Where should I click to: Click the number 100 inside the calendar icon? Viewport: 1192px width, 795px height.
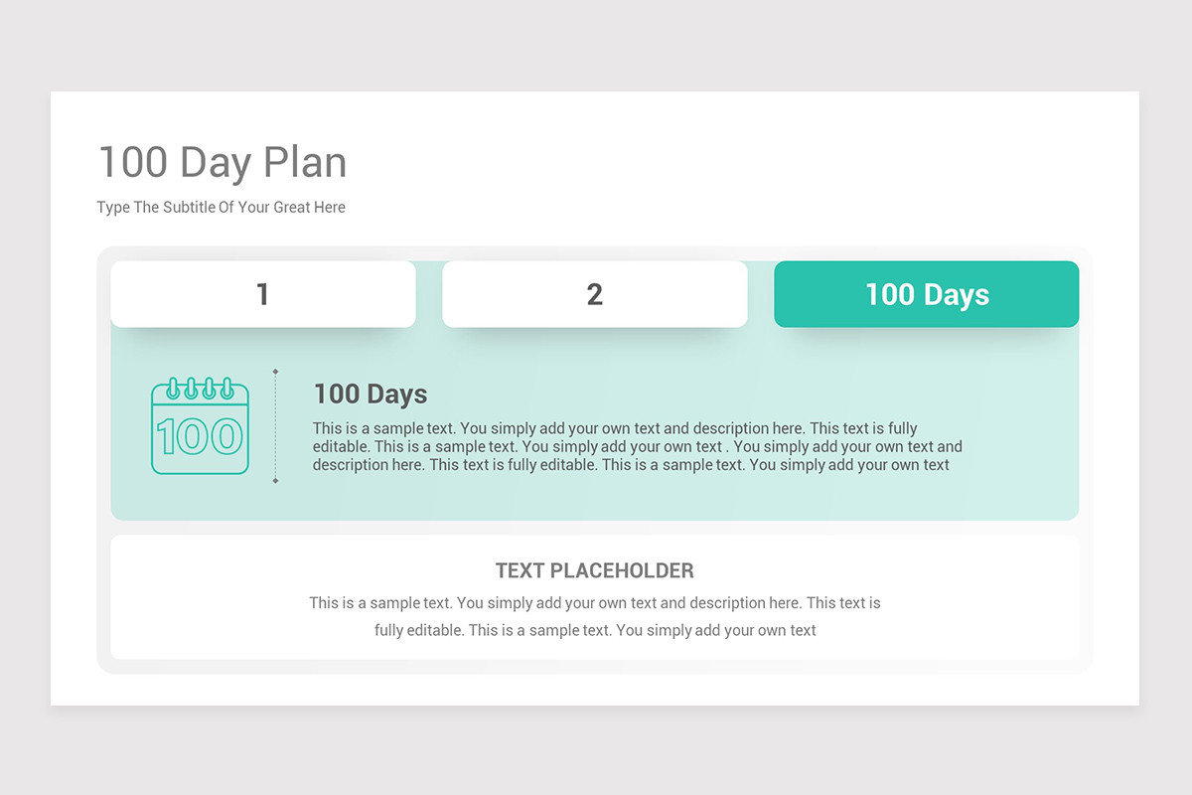[x=200, y=437]
